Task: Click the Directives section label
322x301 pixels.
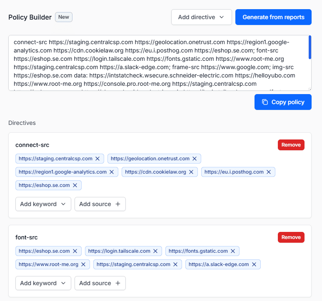Action: point(22,123)
